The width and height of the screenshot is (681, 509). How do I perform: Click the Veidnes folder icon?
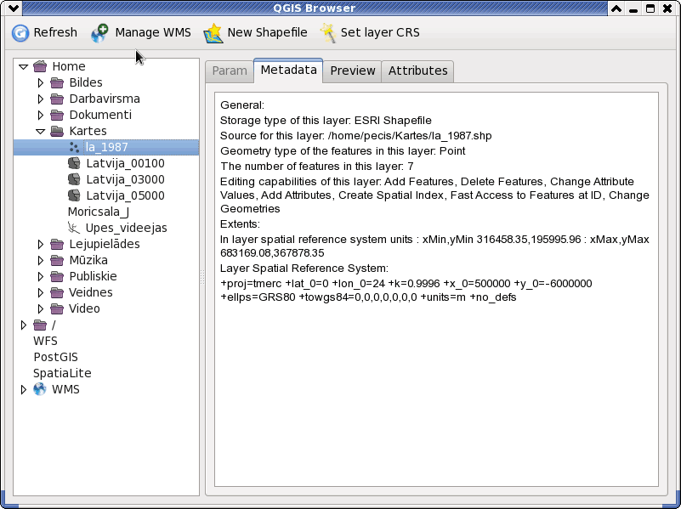57,292
